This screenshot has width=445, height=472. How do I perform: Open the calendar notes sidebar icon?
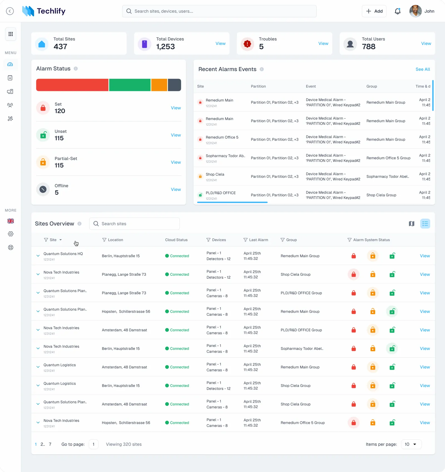coord(10,78)
